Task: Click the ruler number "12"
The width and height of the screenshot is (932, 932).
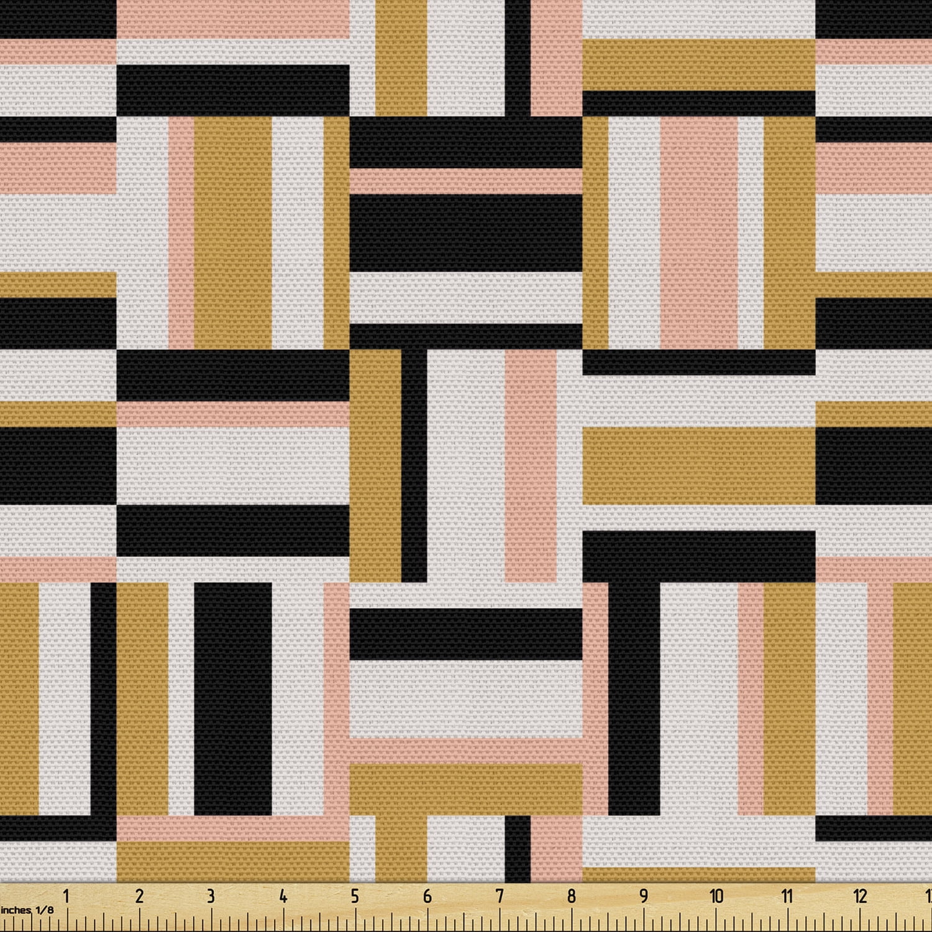Action: point(860,896)
